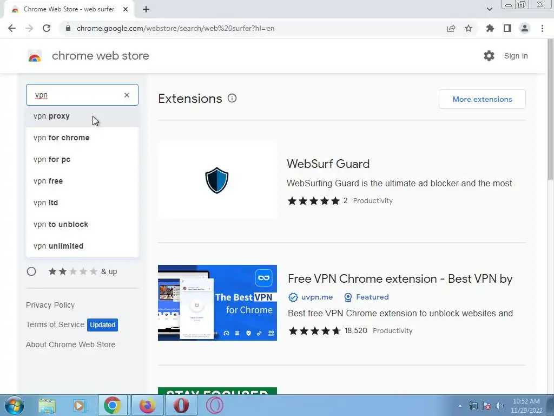The image size is (554, 416).
Task: Open the WebSurf Guard extension title
Action: tap(328, 164)
